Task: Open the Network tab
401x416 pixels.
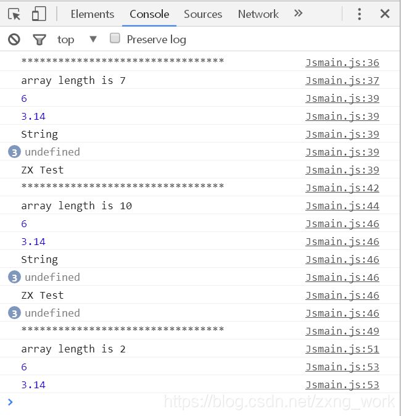Action: 258,14
